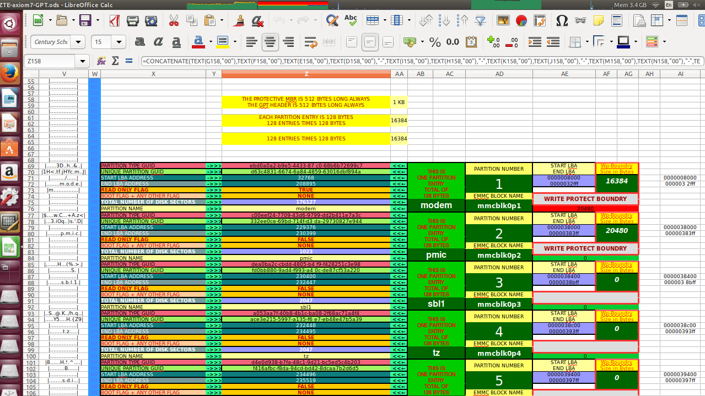705x396 pixels.
Task: Insert special character with Omega icon
Action: (562, 21)
